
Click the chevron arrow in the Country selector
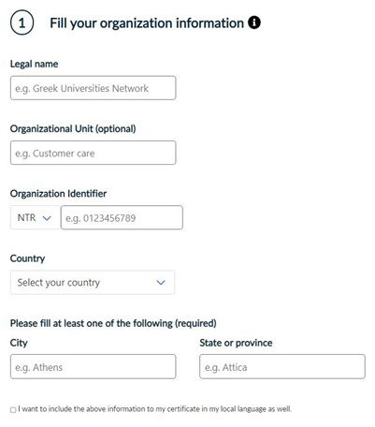(161, 283)
